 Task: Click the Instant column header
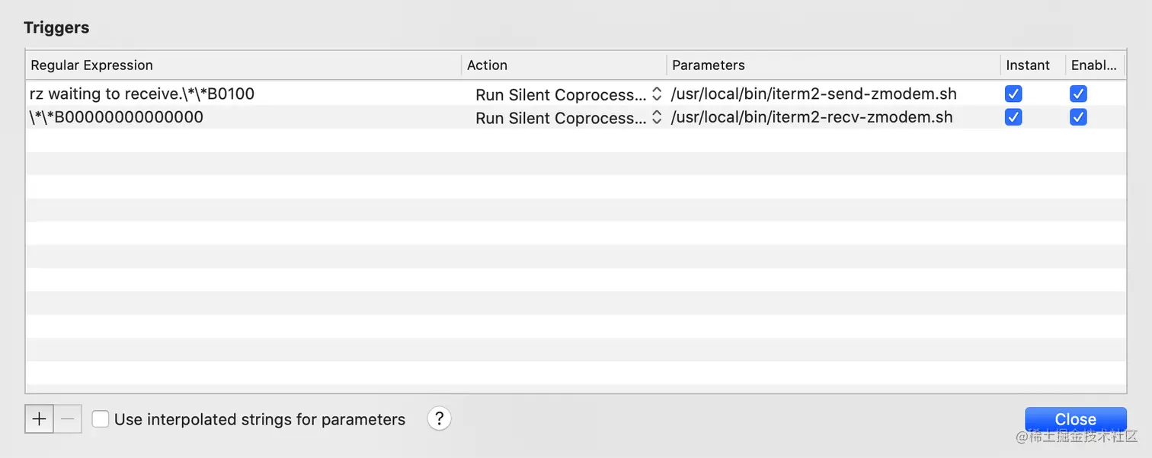pos(1029,65)
